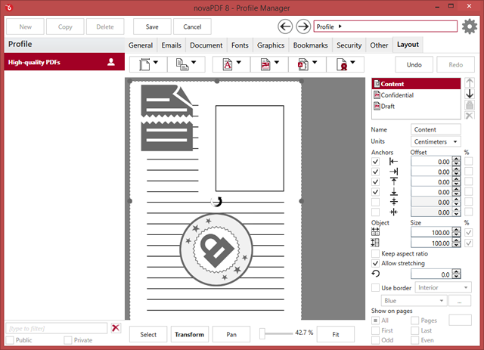The width and height of the screenshot is (484, 350).
Task: Expand the multiple pages dropdown arrow
Action: (x=194, y=62)
